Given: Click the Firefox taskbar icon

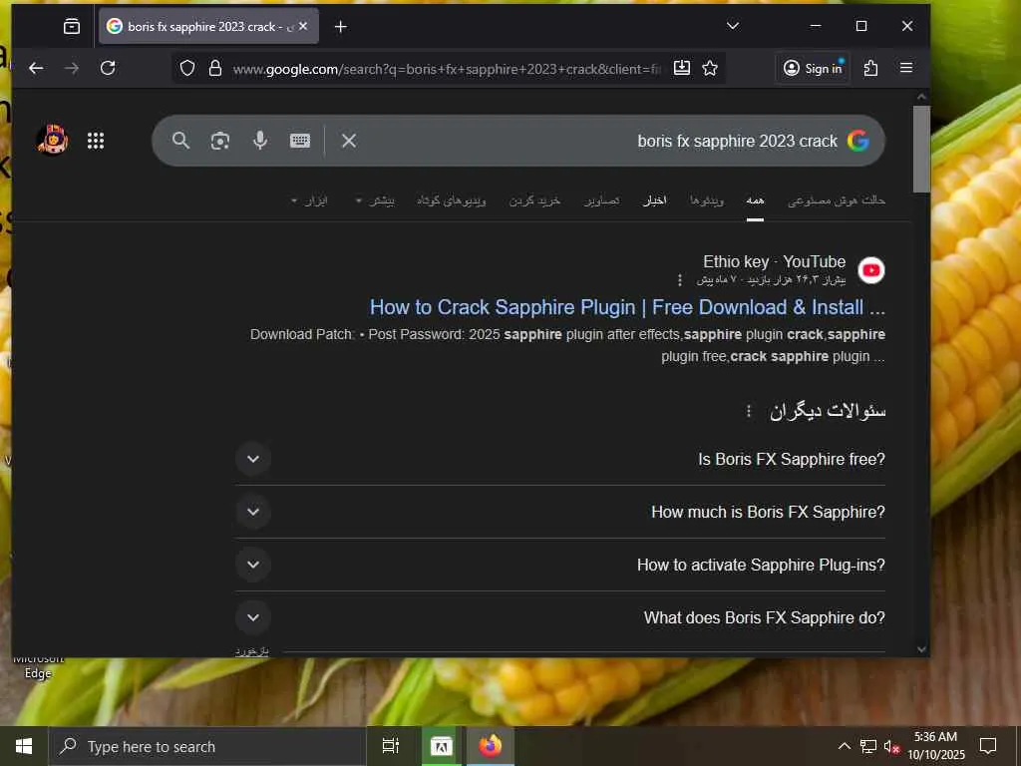Looking at the screenshot, I should click(491, 746).
